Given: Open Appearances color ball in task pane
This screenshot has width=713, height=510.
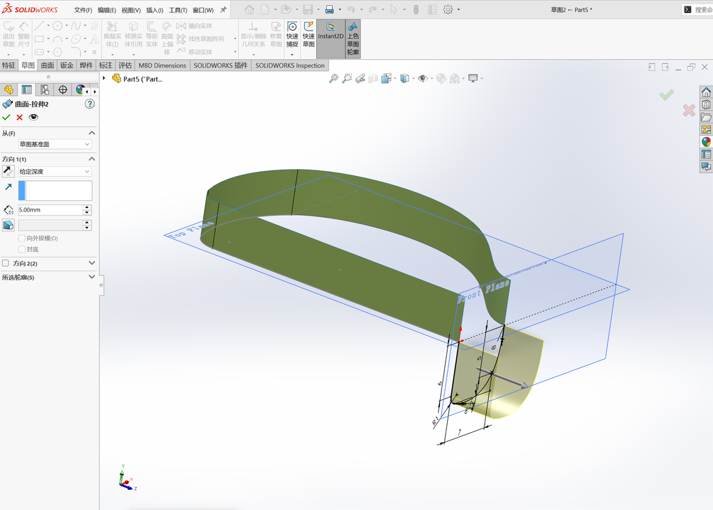Looking at the screenshot, I should [706, 142].
